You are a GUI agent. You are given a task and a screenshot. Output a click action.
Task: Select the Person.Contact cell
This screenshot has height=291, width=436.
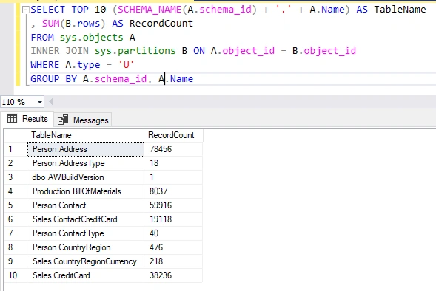coord(86,205)
